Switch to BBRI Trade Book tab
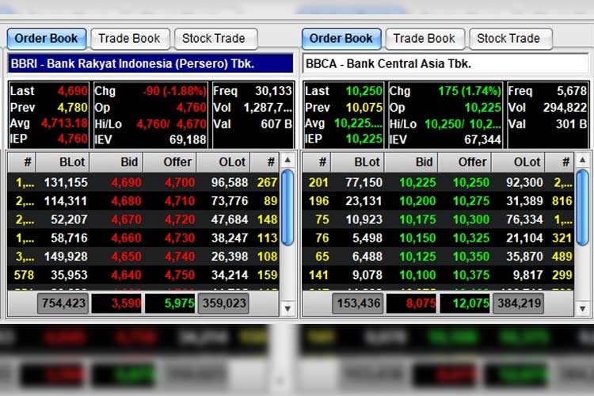Viewport: 594px width, 396px height. click(x=130, y=39)
